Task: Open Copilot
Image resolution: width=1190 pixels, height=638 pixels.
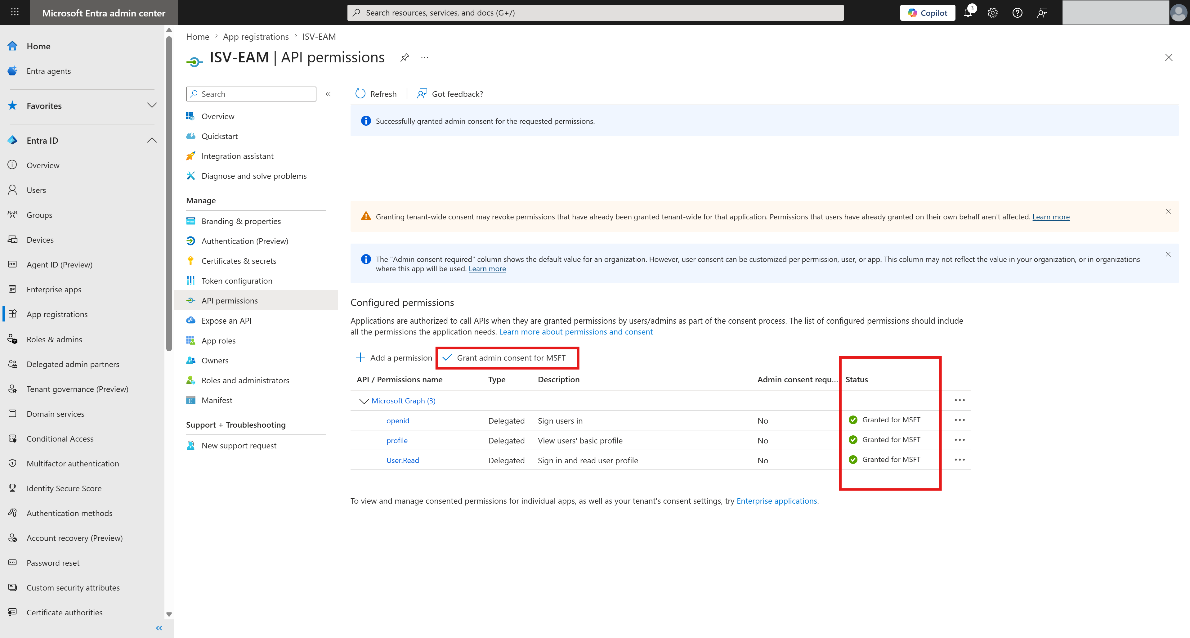Action: [x=928, y=12]
